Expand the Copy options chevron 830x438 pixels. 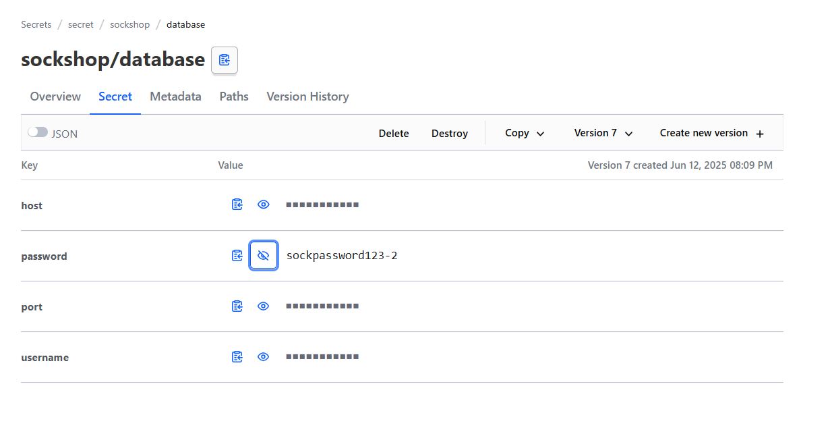pyautogui.click(x=540, y=133)
